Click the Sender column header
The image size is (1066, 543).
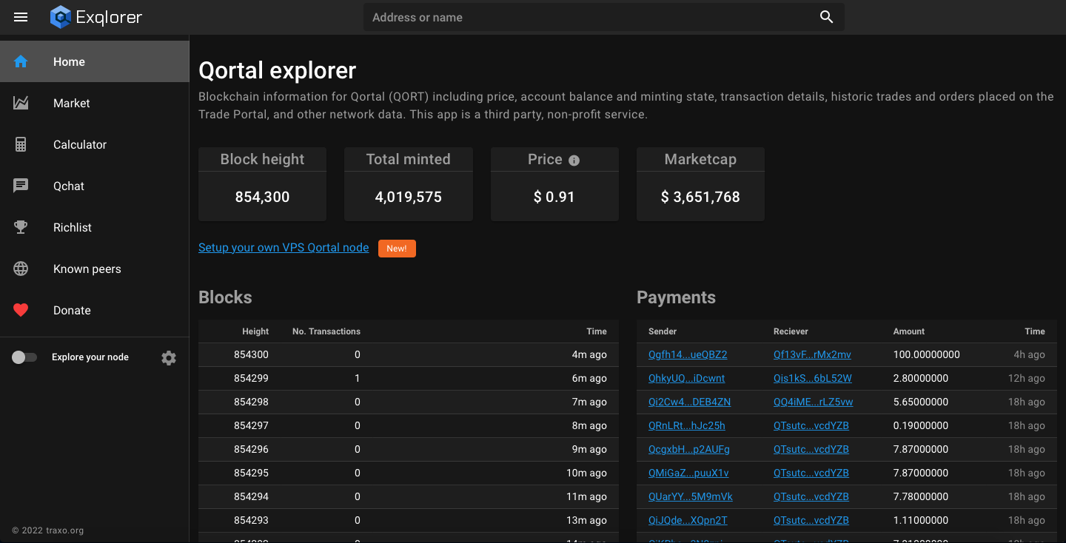click(x=663, y=331)
